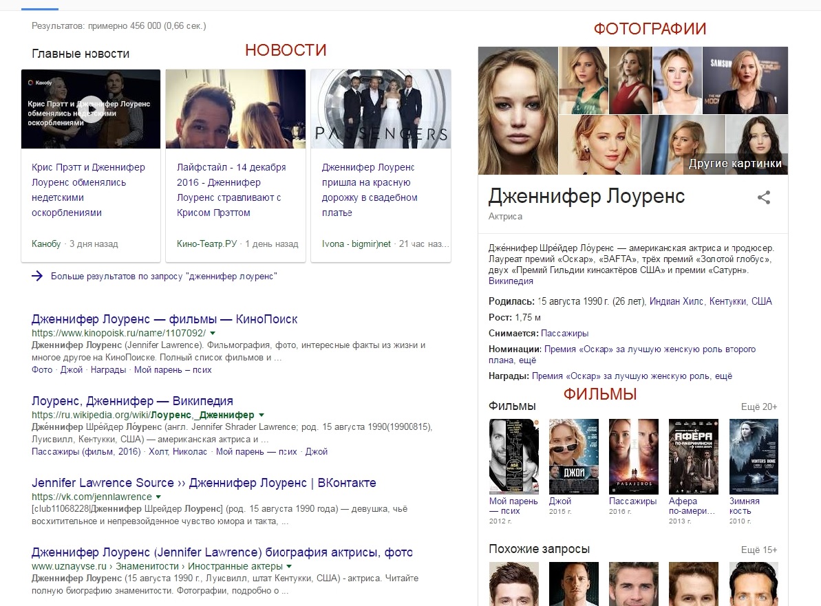Open the 'Награды' sitelink under КиноПоиск
Viewport: 821px width, 606px height.
(109, 369)
